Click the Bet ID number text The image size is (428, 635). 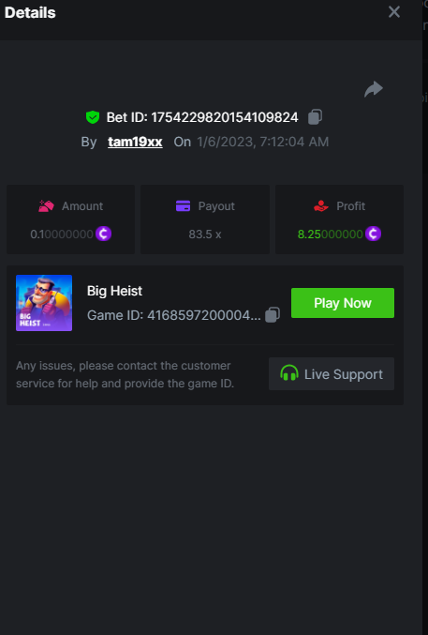(225, 117)
